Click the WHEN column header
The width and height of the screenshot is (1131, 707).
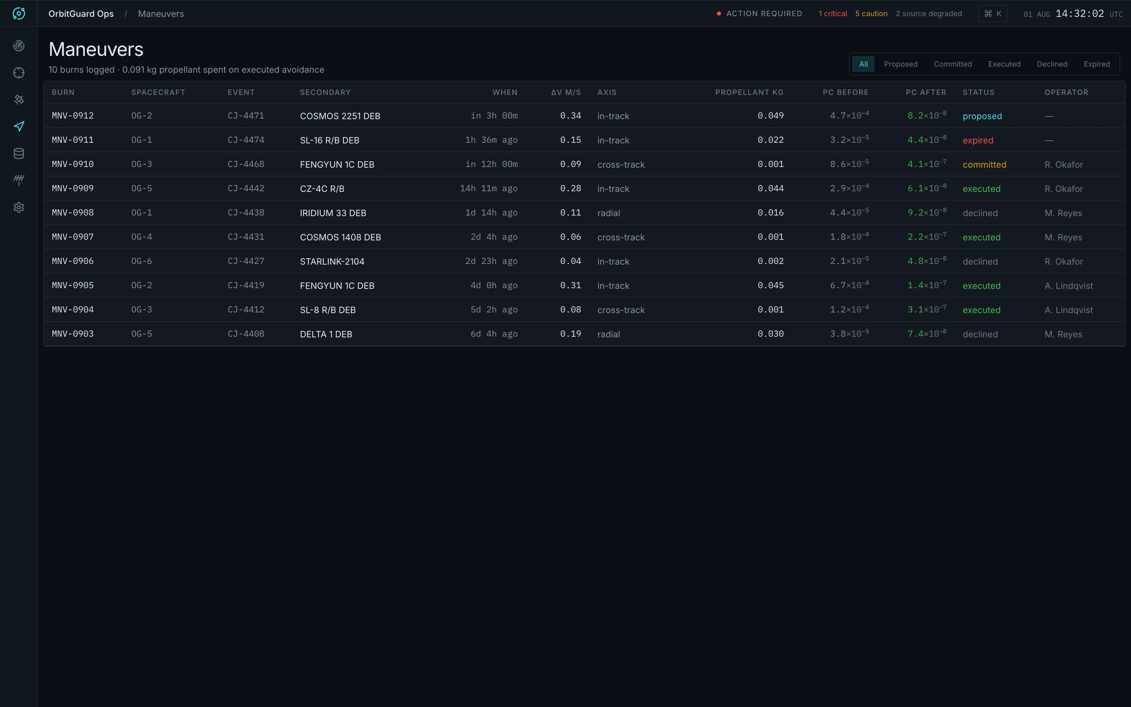[x=505, y=93]
